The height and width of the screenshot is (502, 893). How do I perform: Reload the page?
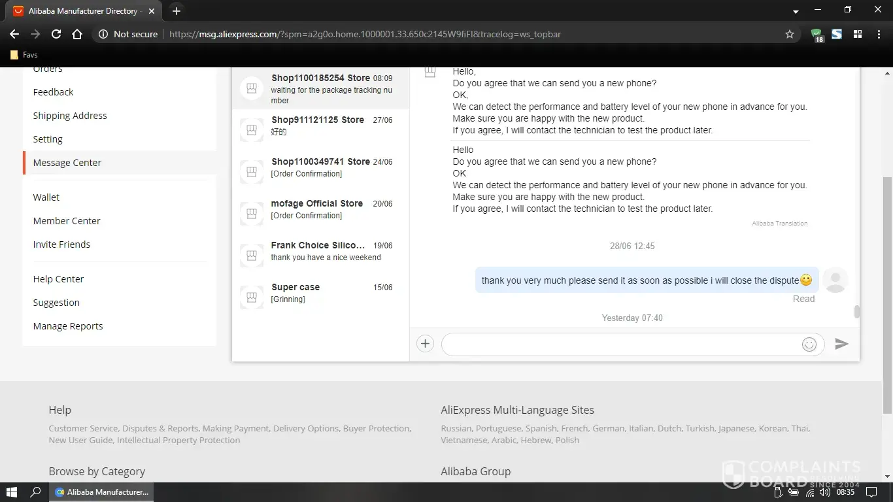[56, 34]
